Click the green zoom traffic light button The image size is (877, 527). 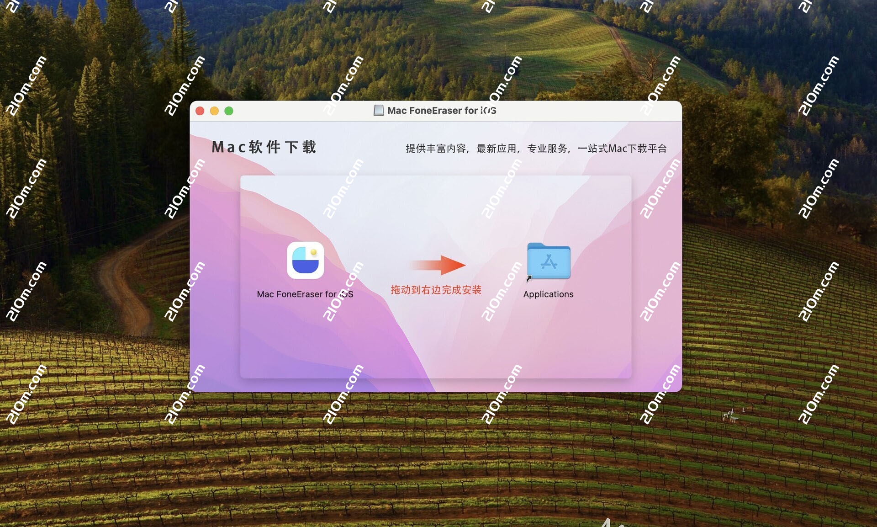tap(229, 111)
